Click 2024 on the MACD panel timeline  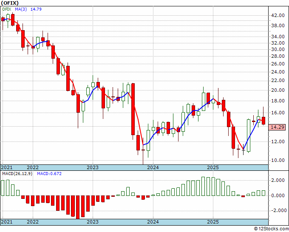click(x=153, y=222)
